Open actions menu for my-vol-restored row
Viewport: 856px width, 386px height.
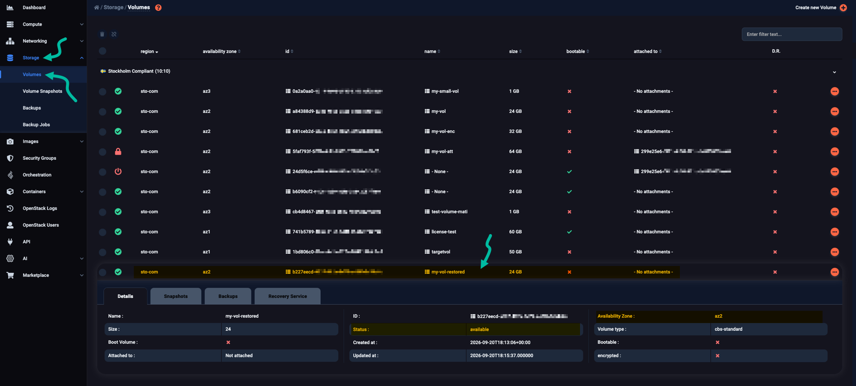pos(834,272)
